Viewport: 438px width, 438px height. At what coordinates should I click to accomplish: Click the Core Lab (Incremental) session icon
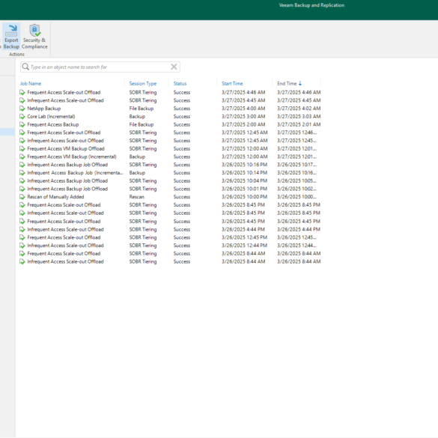tap(22, 117)
